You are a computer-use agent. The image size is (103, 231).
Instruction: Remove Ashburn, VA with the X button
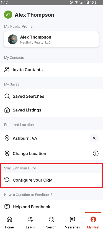(94, 138)
